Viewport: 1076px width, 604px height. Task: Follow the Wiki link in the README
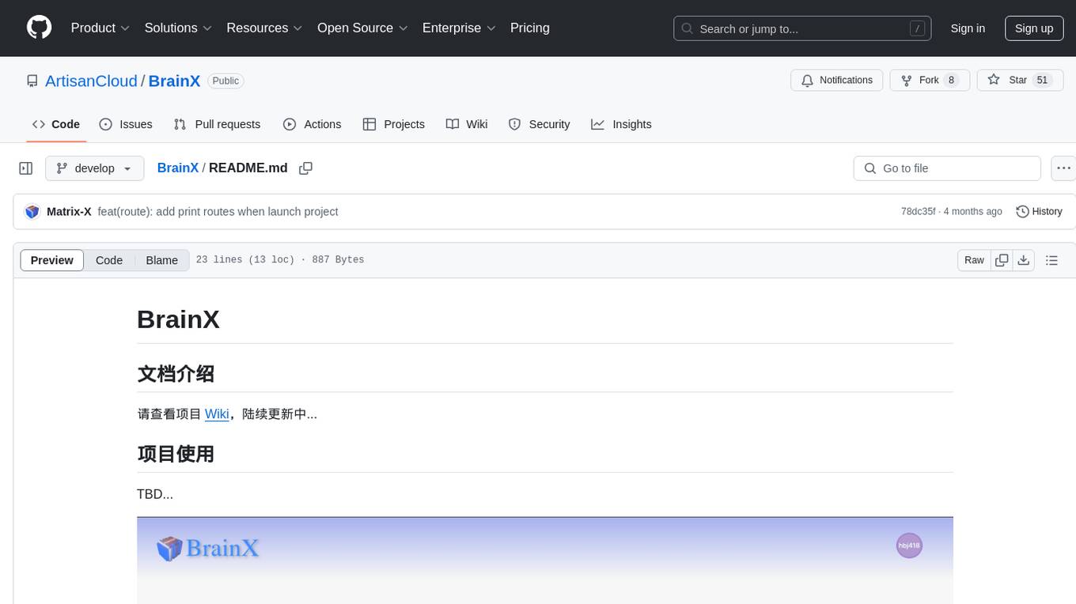pos(217,413)
